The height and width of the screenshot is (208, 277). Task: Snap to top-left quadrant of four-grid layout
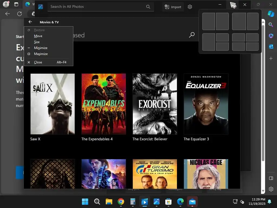tap(238, 37)
